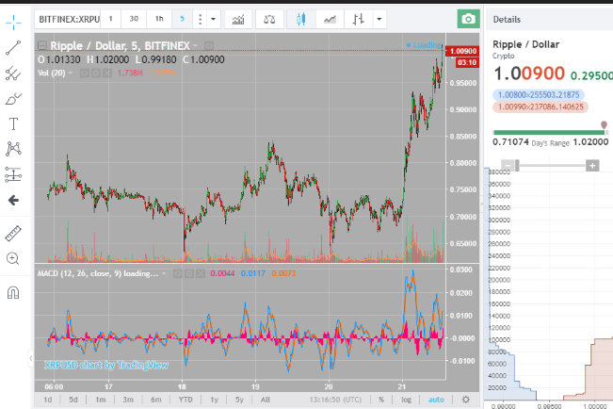Select the pitchfork drawing tool
613x409 pixels.
13,74
